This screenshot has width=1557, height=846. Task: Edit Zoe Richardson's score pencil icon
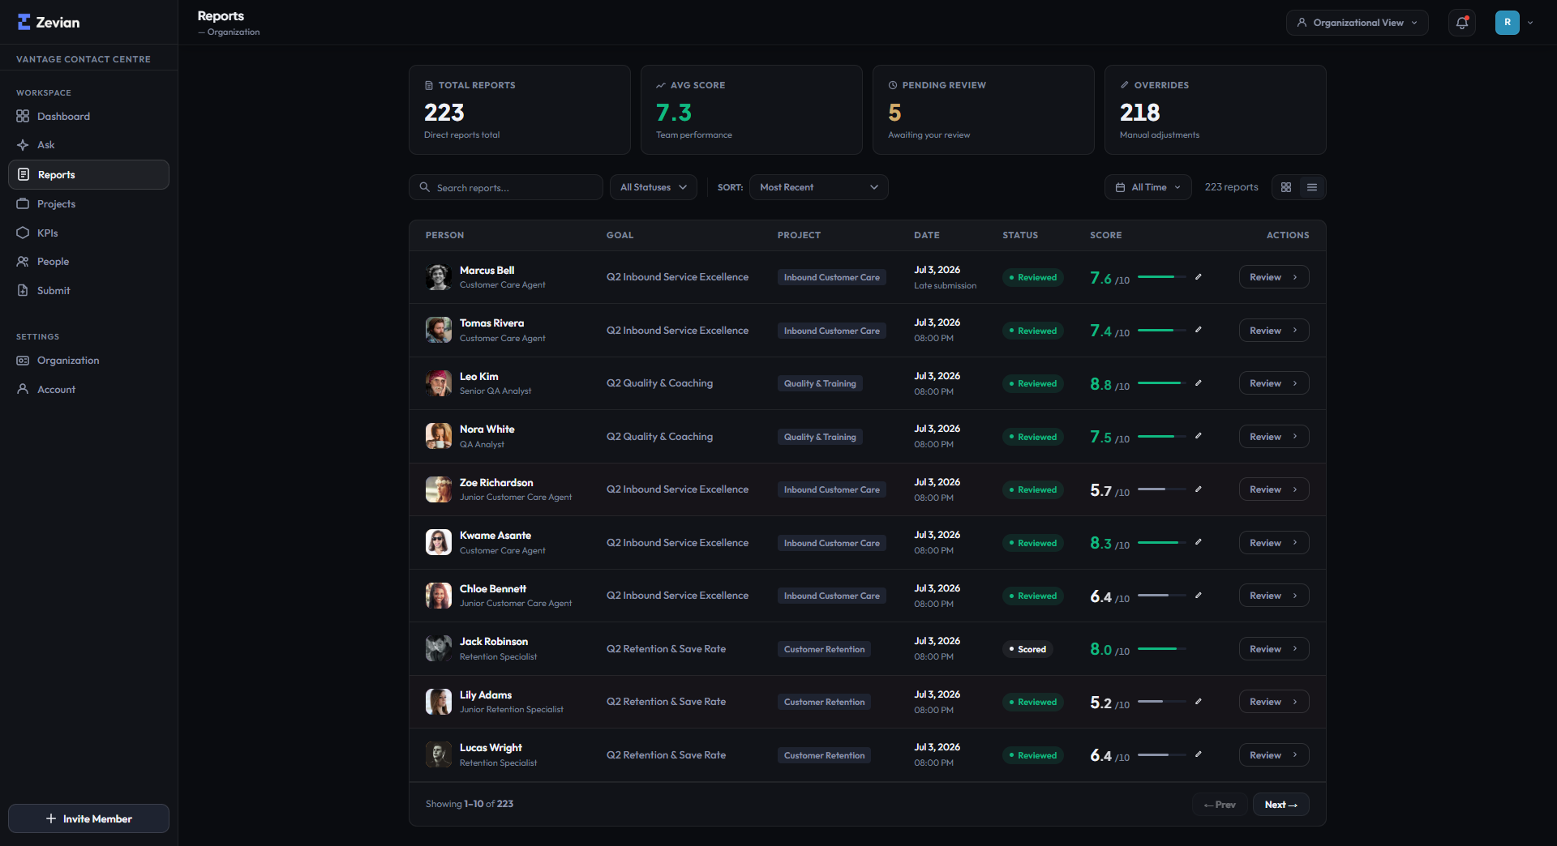pos(1199,489)
